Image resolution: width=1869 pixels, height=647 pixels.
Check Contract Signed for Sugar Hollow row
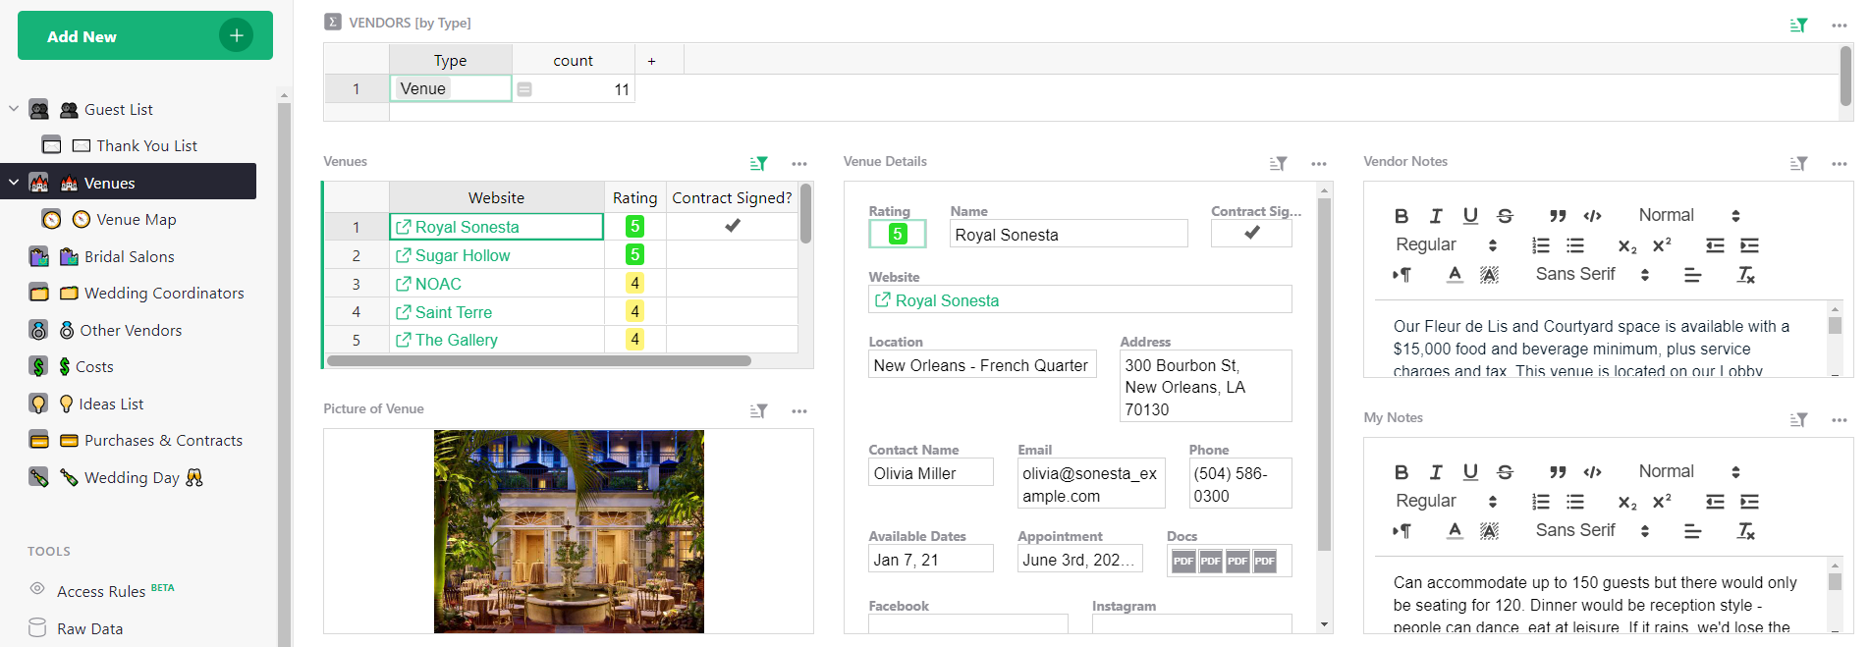tap(732, 255)
